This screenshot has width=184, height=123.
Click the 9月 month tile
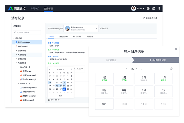point(104,104)
